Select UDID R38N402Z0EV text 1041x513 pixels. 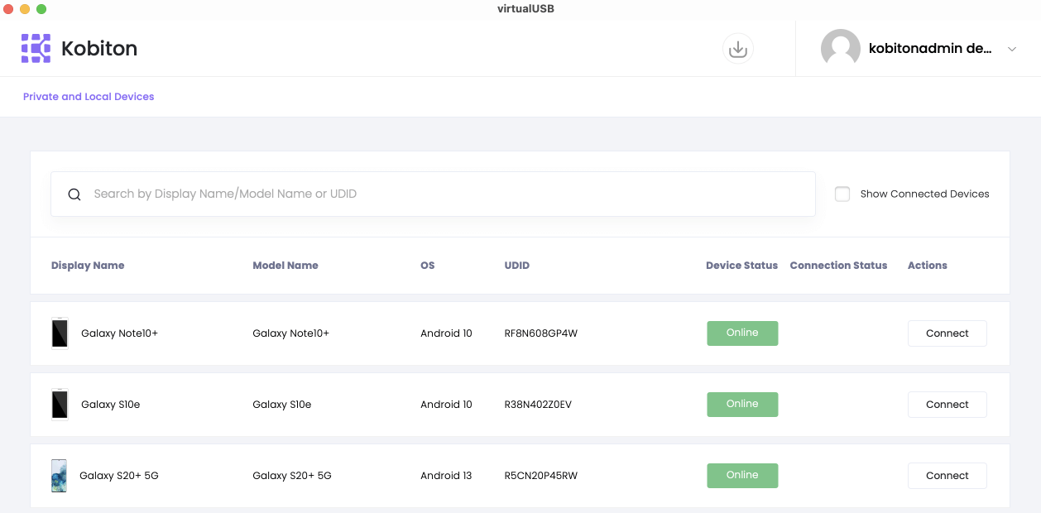[538, 405]
